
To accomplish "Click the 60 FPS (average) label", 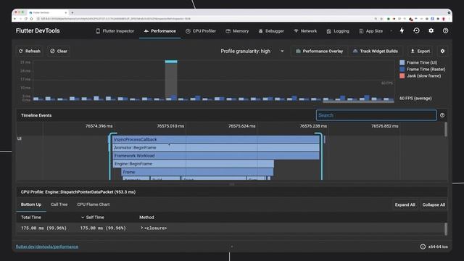I will tap(415, 99).
